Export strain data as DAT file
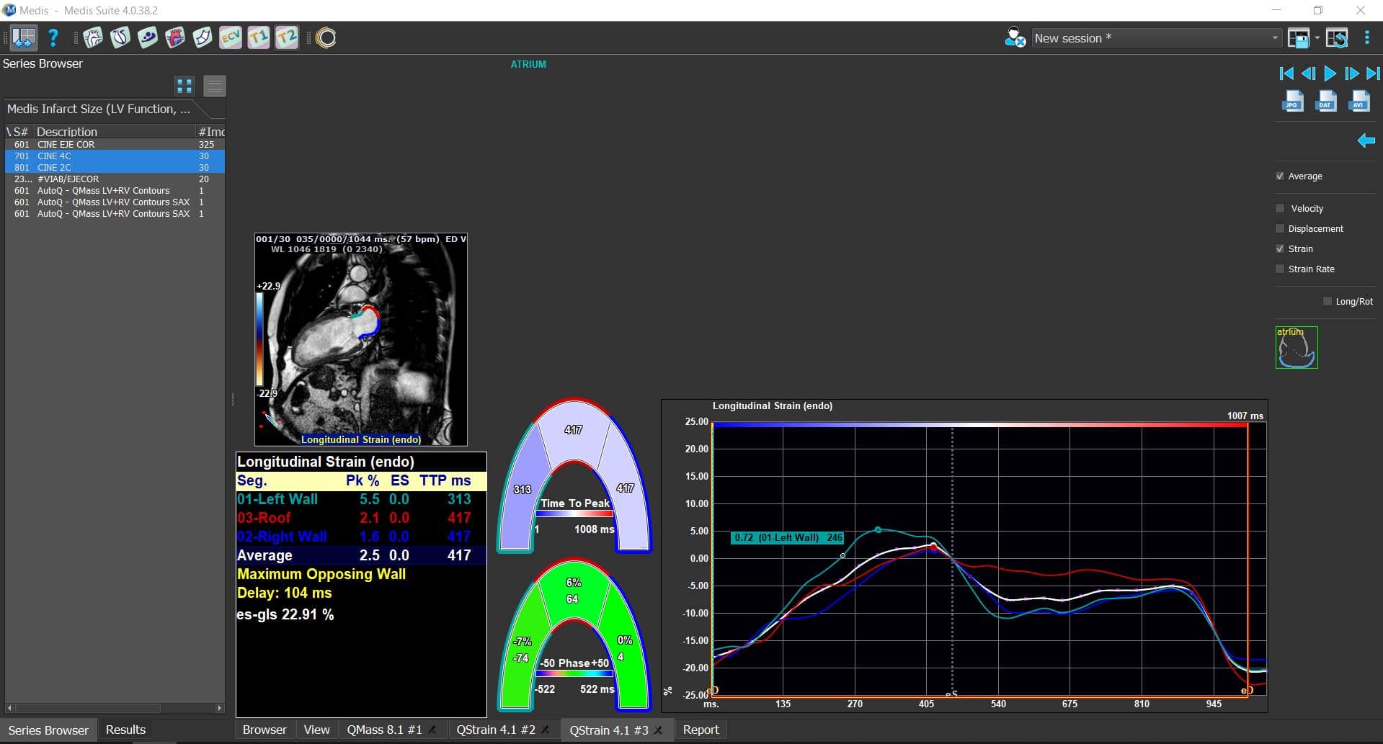 1326,101
